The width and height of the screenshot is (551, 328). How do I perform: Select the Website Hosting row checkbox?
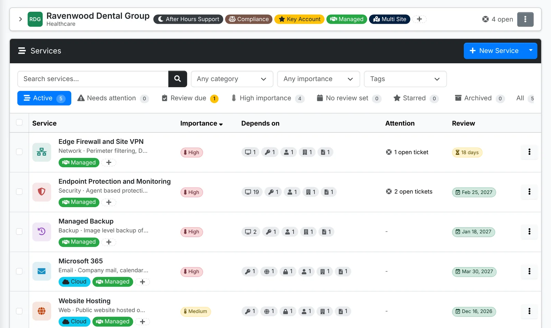19,311
